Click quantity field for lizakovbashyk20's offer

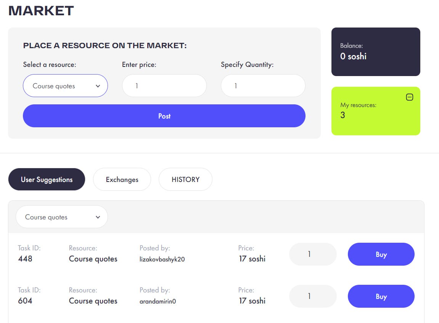pos(313,255)
